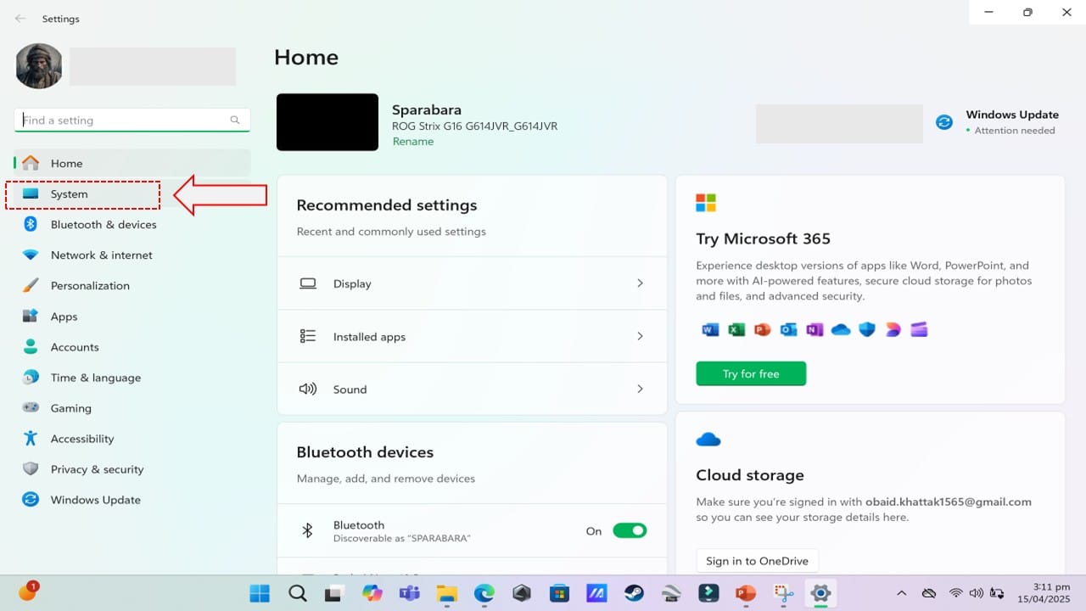Click the Installed apps list icon
1086x611 pixels.
pyautogui.click(x=308, y=336)
